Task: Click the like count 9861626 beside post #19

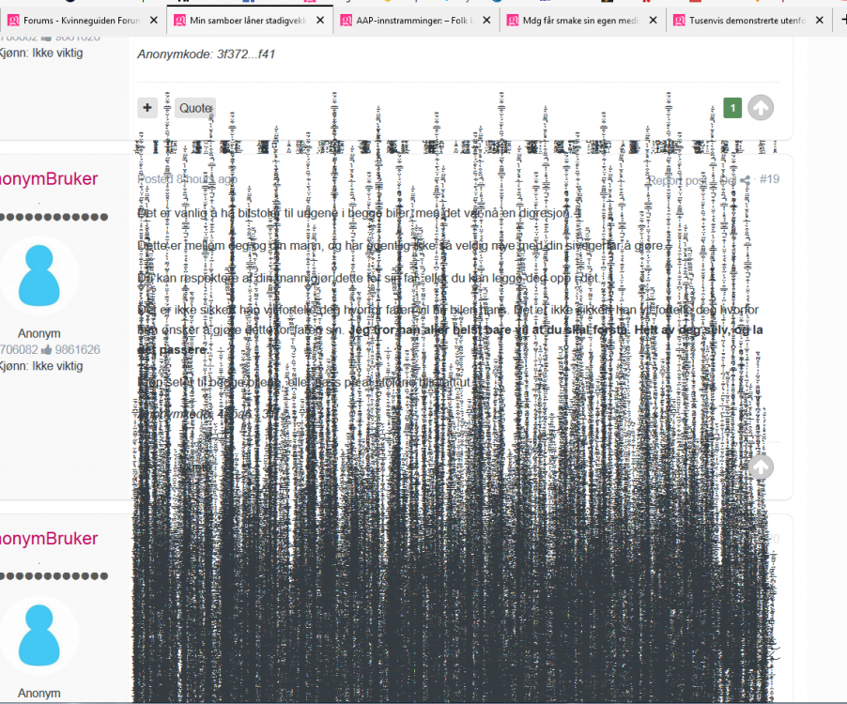Action: (77, 350)
